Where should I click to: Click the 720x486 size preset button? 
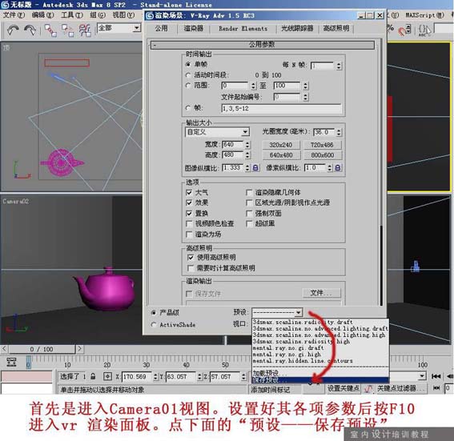(322, 145)
